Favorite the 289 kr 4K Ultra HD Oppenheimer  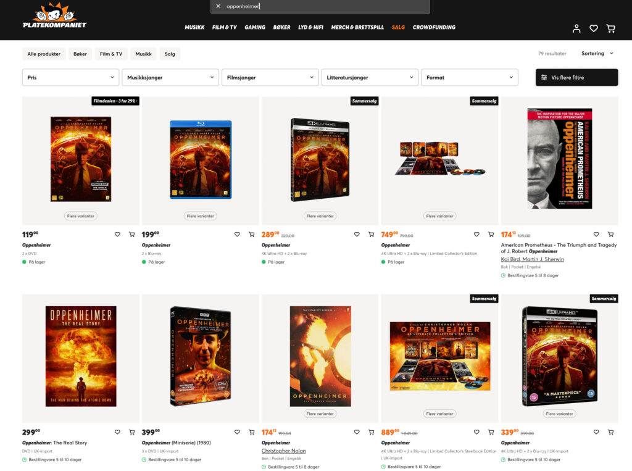coord(357,235)
